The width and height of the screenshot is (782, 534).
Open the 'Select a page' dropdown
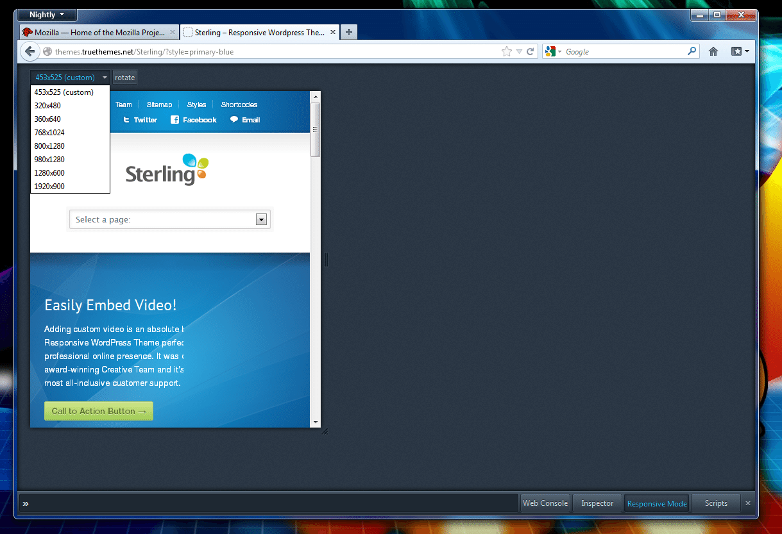coord(170,219)
